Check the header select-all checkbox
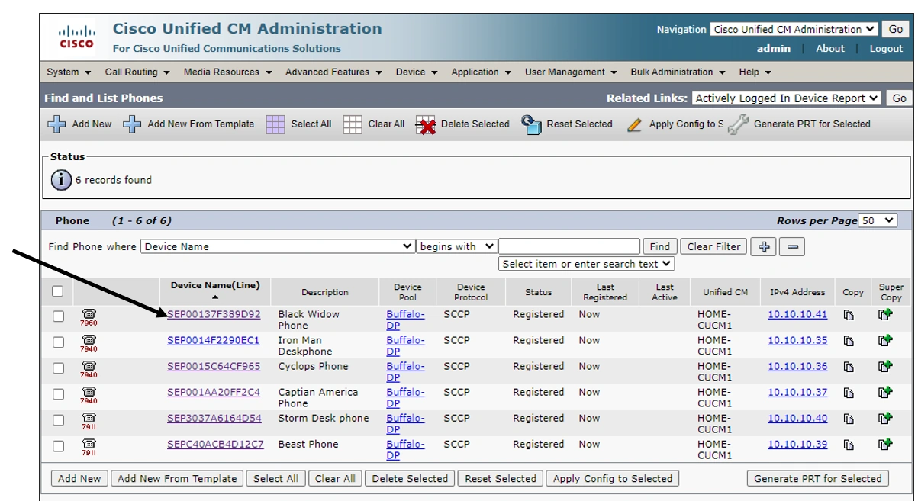Image resolution: width=918 pixels, height=501 pixels. (x=58, y=291)
